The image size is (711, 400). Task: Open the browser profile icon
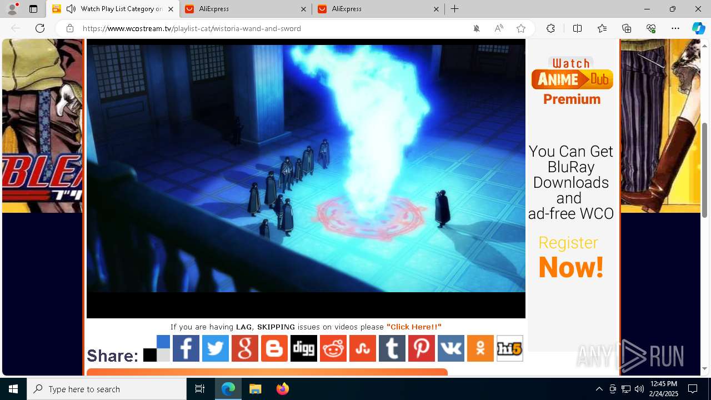point(12,9)
